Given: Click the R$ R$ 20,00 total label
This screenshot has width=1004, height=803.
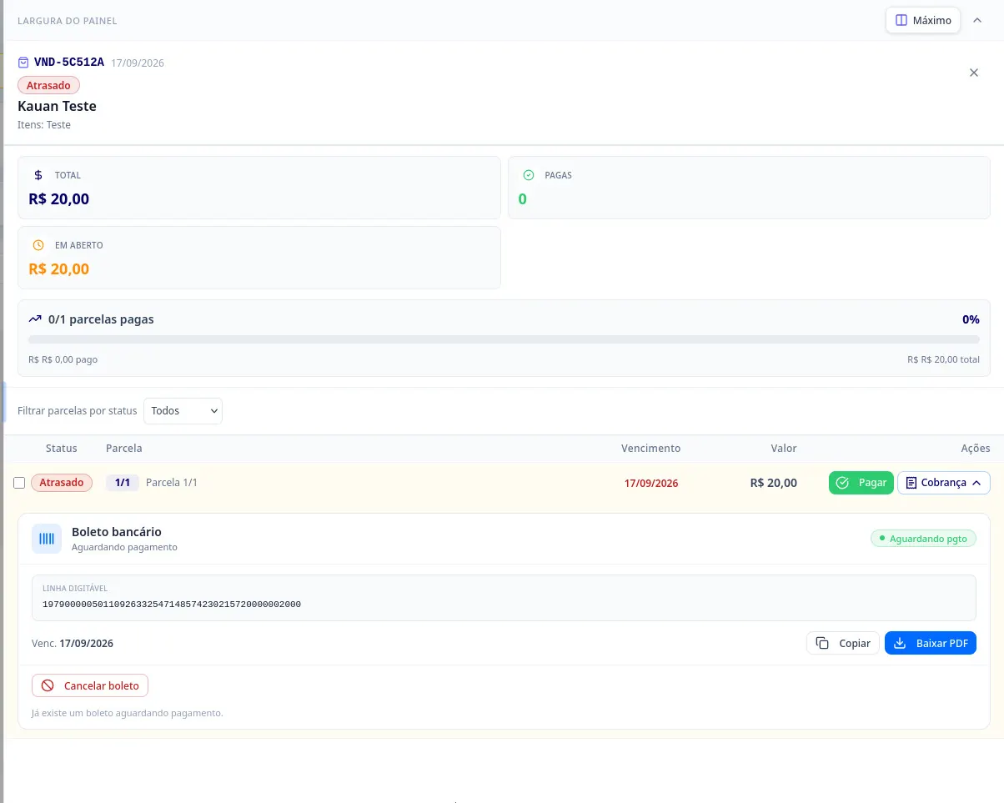Looking at the screenshot, I should point(944,359).
